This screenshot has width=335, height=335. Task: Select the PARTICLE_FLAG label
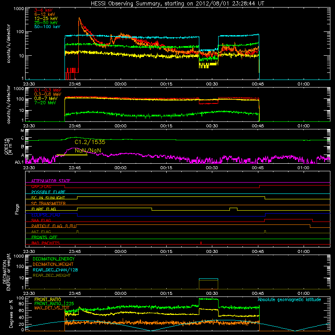tap(47, 226)
